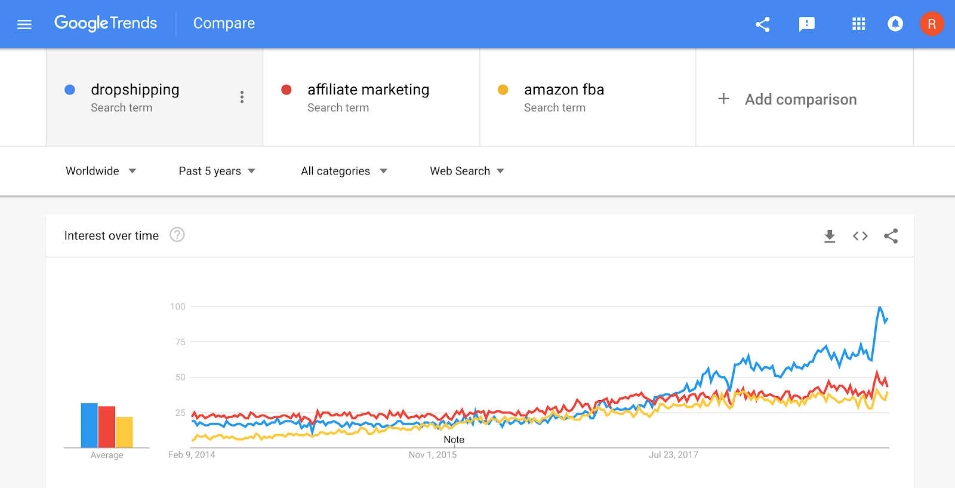
Task: Download the Interest over time data
Action: [x=830, y=236]
